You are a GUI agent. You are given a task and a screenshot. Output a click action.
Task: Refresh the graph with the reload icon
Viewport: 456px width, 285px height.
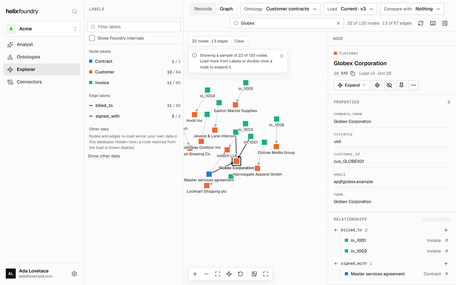pyautogui.click(x=421, y=23)
